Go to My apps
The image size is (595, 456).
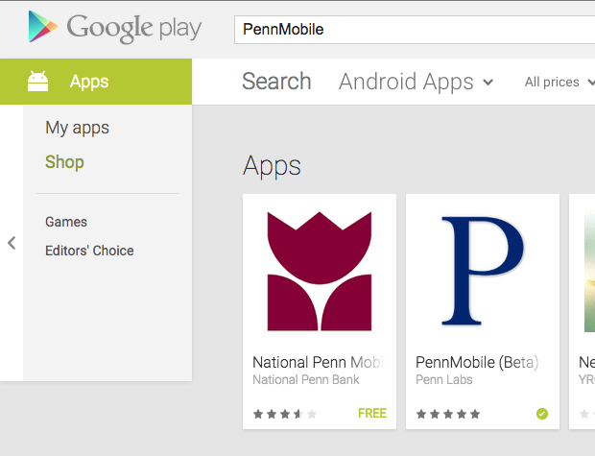[x=77, y=128]
